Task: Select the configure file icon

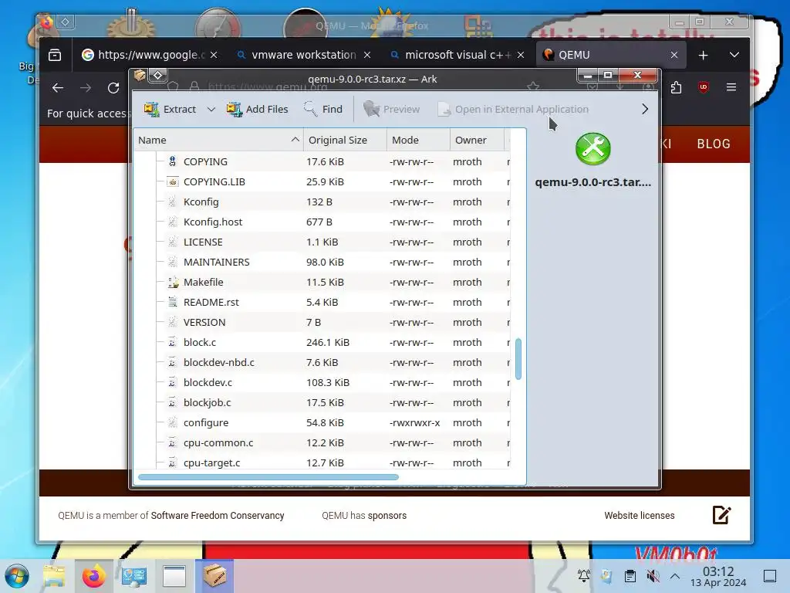Action: pyautogui.click(x=172, y=422)
